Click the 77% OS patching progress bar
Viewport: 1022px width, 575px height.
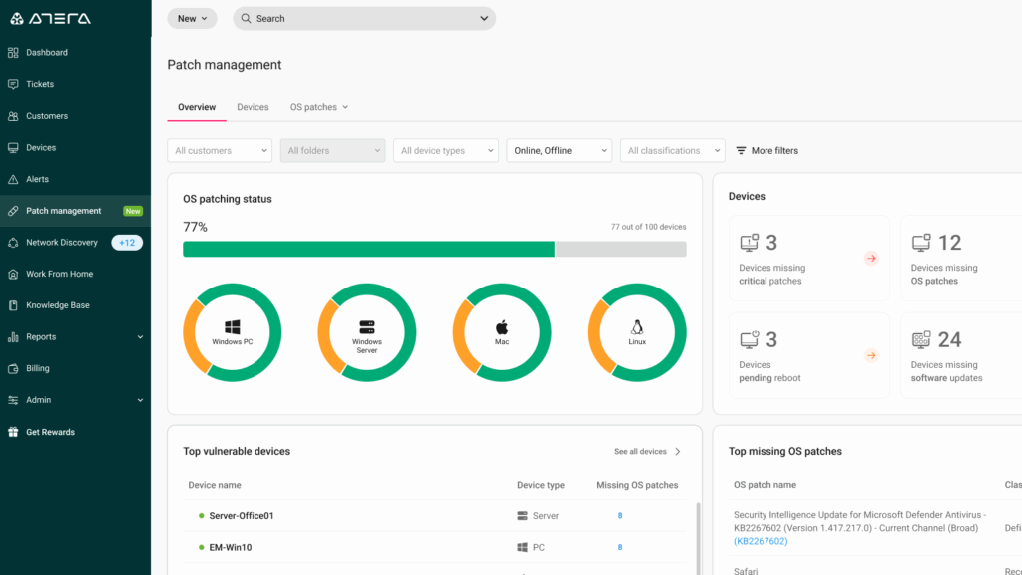pos(433,249)
